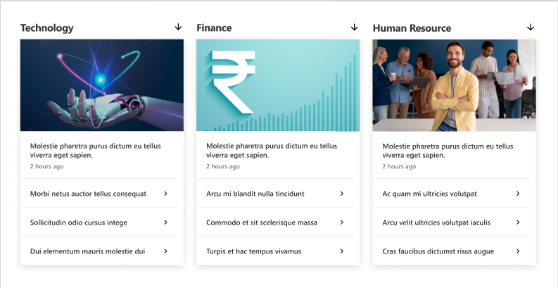The width and height of the screenshot is (558, 288).
Task: Click chevron next to Arcu velit ultricies
Action: click(x=518, y=223)
